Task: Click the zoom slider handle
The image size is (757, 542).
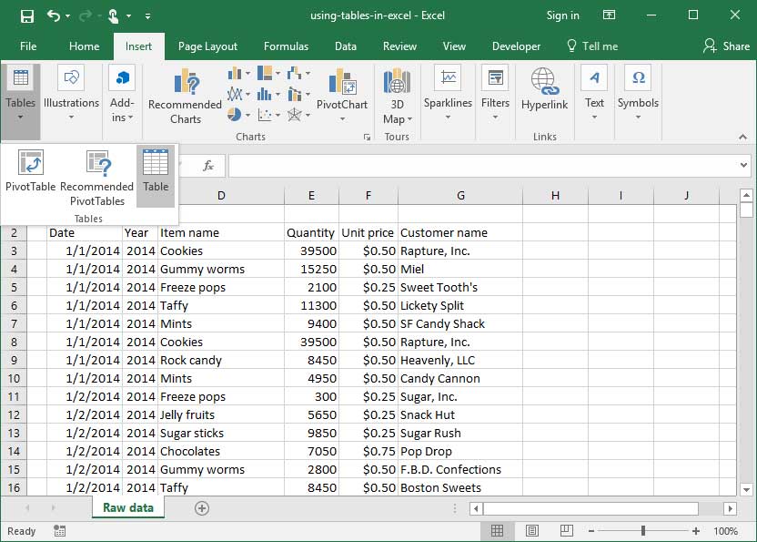Action: [x=643, y=531]
